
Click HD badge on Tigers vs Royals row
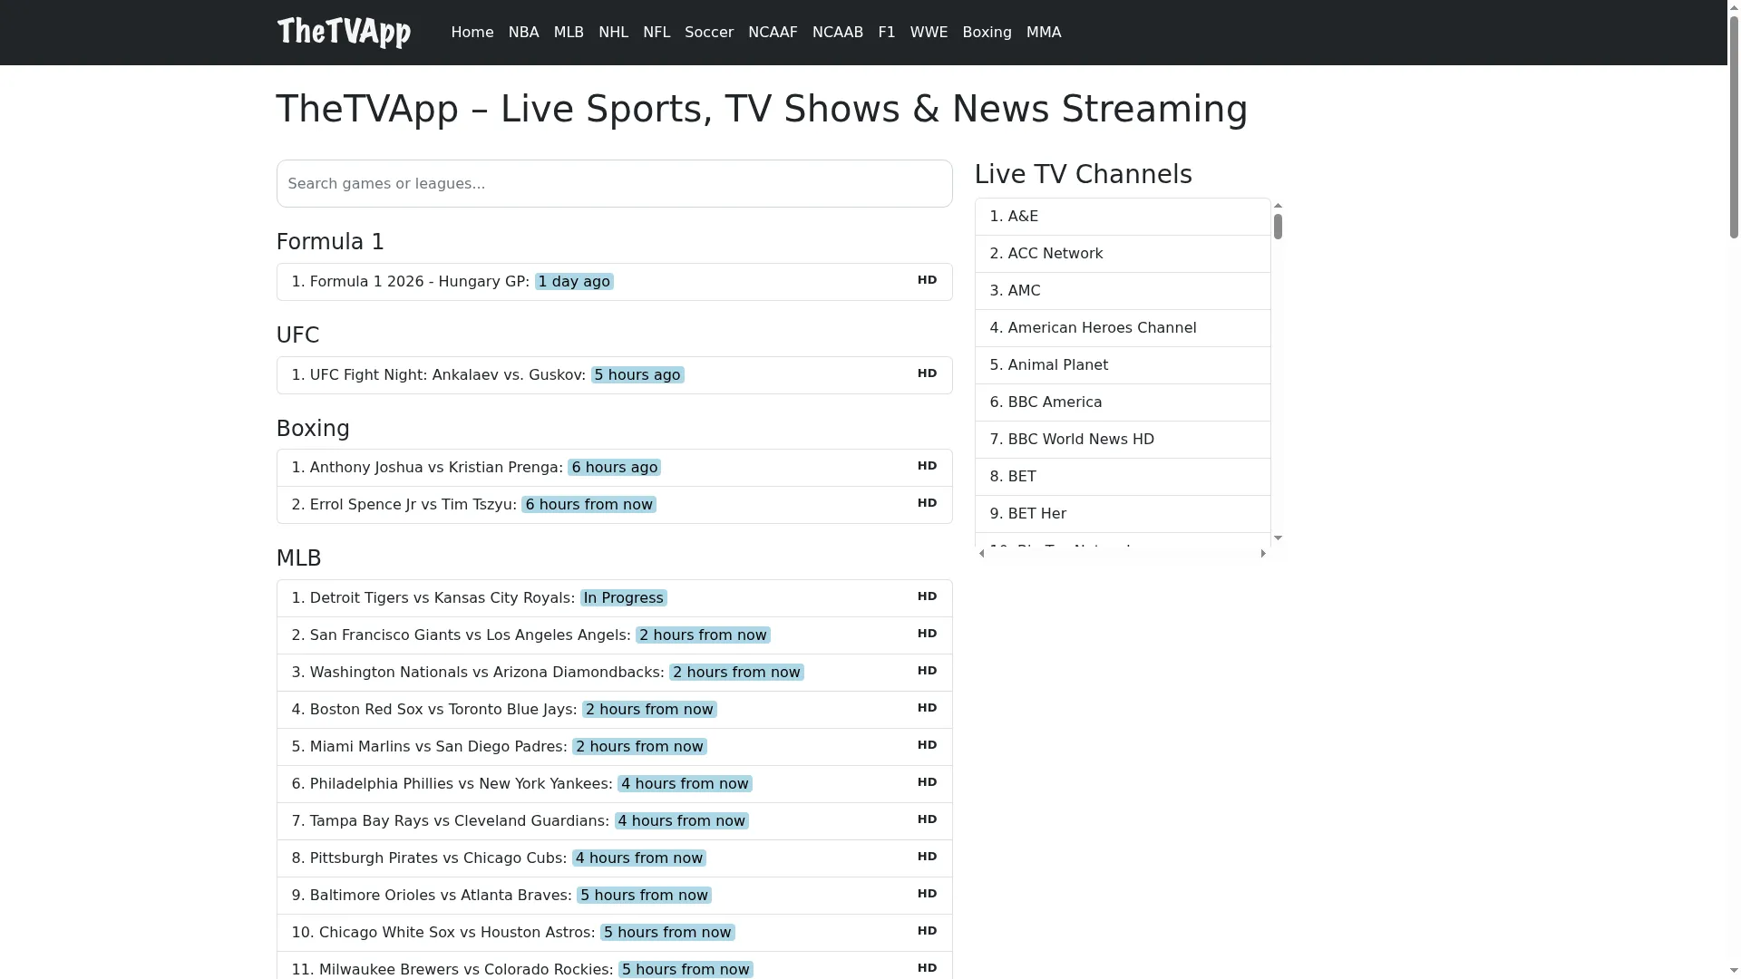(927, 596)
